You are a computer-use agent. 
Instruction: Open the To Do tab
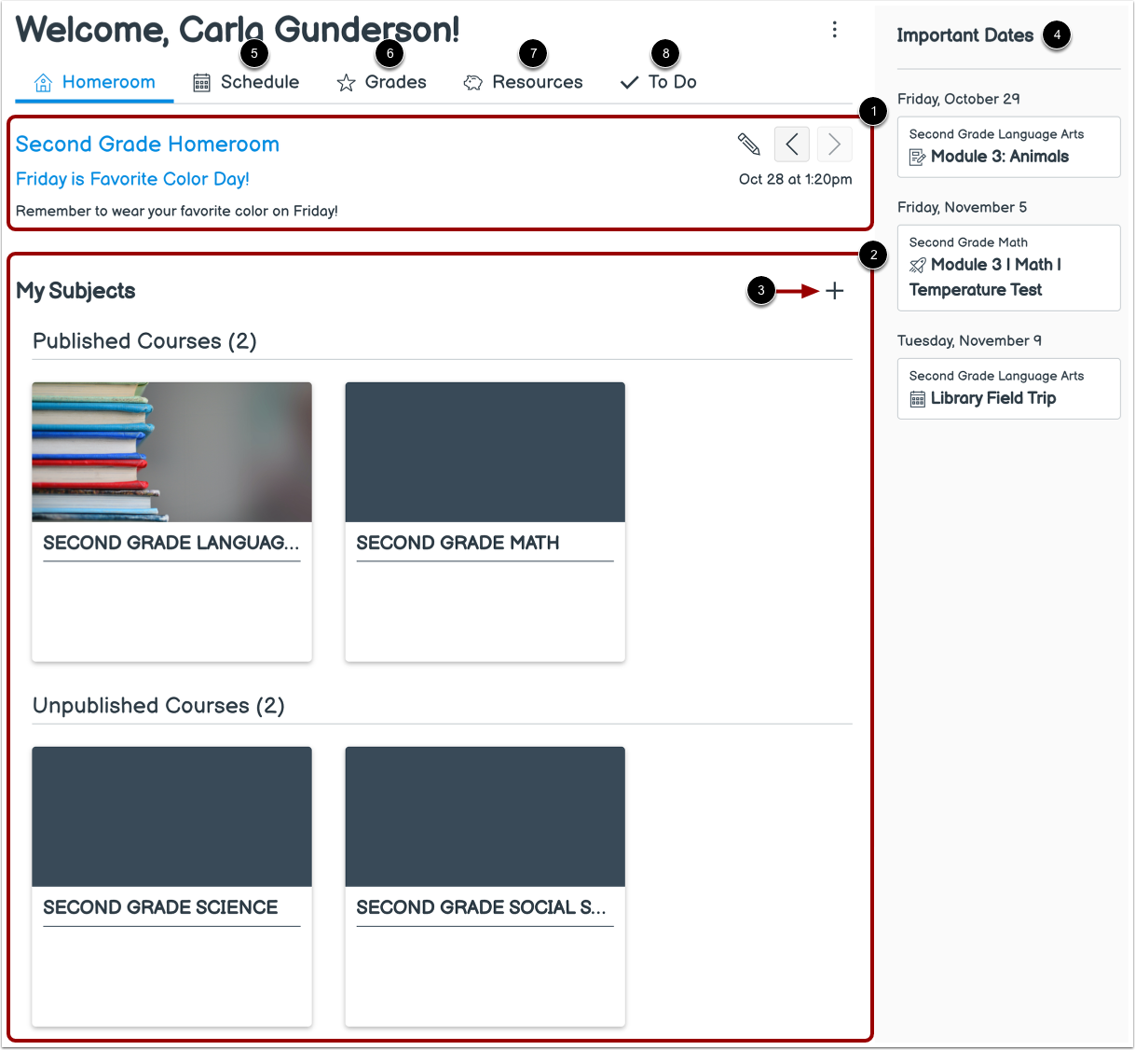click(658, 82)
